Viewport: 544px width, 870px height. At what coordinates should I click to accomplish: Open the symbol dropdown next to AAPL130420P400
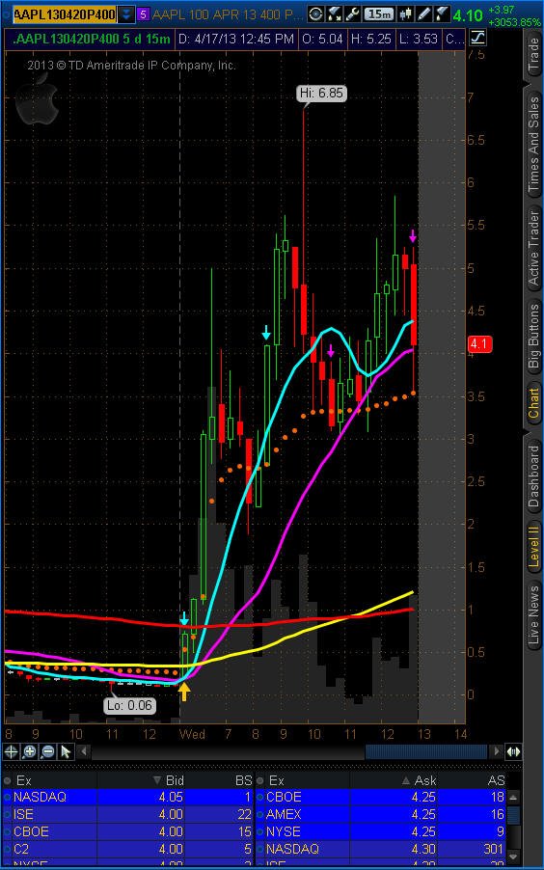point(126,14)
